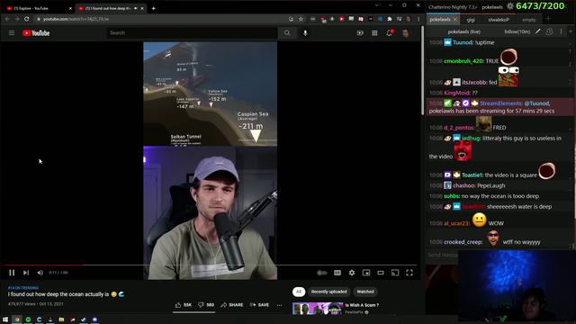Image resolution: width=576 pixels, height=324 pixels.
Task: Open Spotify from the taskbar
Action: coord(28,319)
